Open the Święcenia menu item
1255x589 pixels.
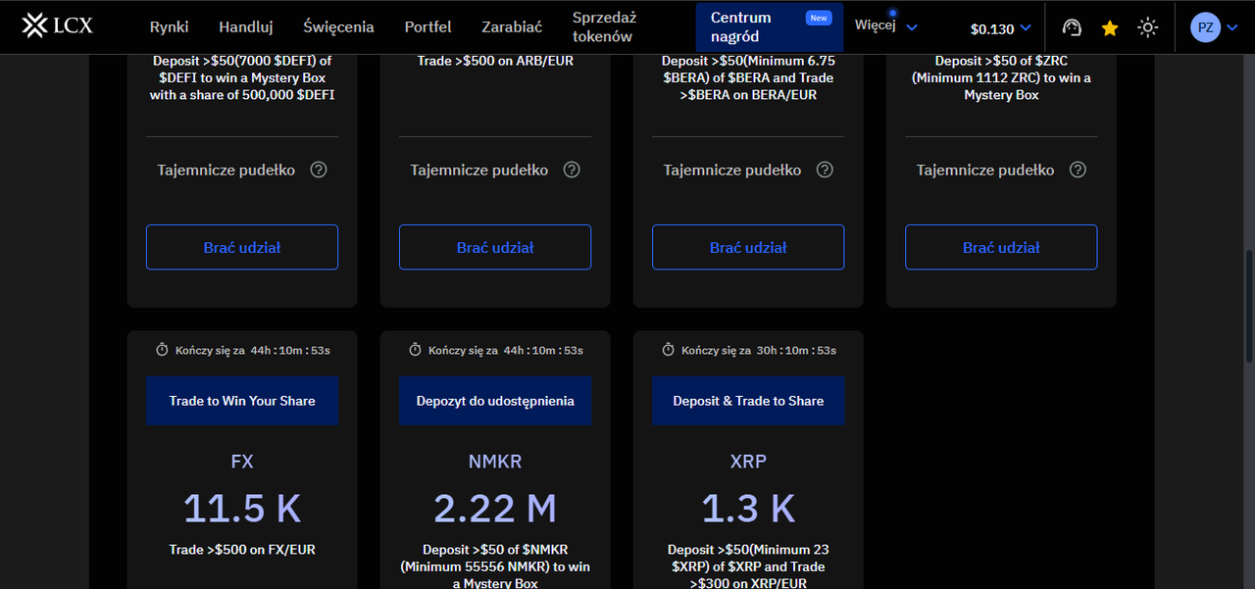pyautogui.click(x=338, y=27)
